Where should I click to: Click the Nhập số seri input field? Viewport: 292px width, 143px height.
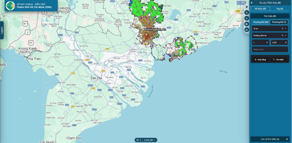click(x=270, y=50)
